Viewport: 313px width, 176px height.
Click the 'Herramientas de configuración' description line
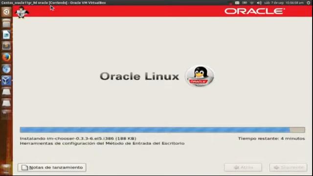pos(102,143)
